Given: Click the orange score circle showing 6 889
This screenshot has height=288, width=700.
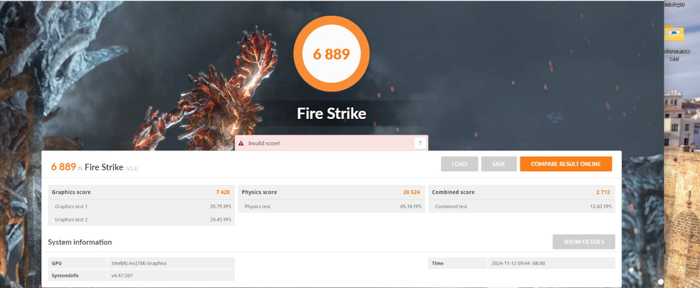Looking at the screenshot, I should tap(331, 54).
